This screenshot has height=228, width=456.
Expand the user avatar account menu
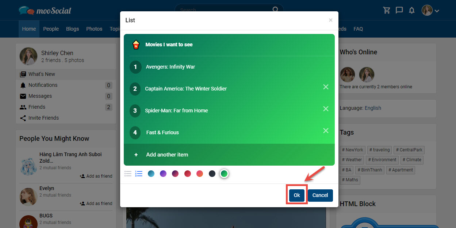[430, 10]
